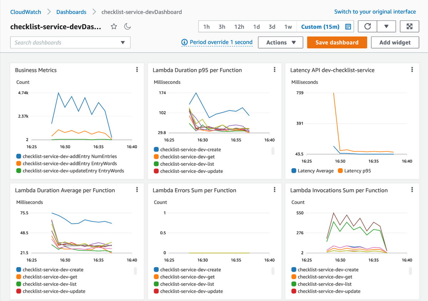Viewport: 428px width, 301px height.
Task: Open the Custom (15m) time range picker
Action: [x=326, y=27]
